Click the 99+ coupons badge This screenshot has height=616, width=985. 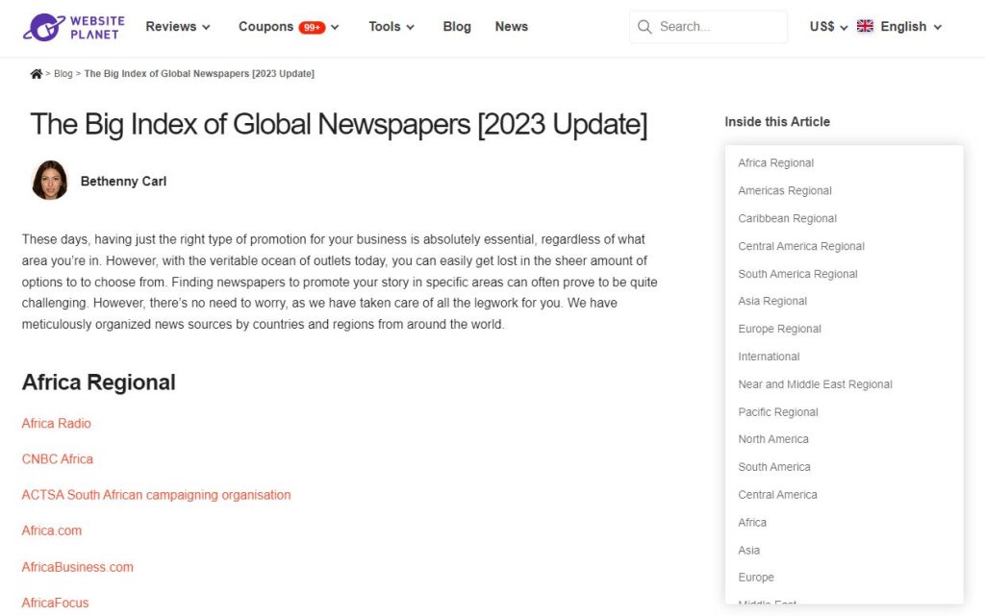pyautogui.click(x=312, y=28)
